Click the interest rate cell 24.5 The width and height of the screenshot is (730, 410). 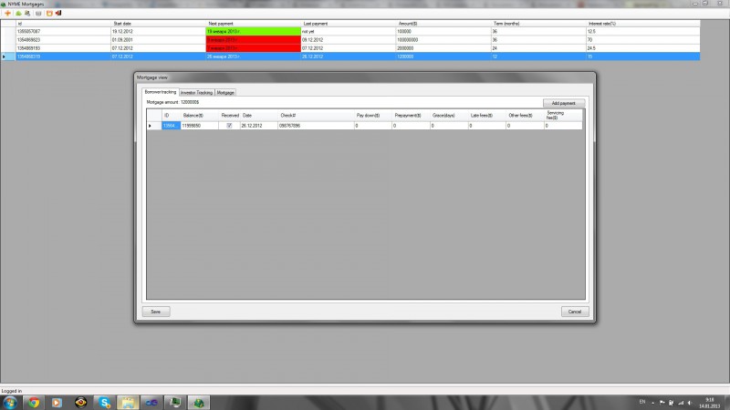coord(643,48)
